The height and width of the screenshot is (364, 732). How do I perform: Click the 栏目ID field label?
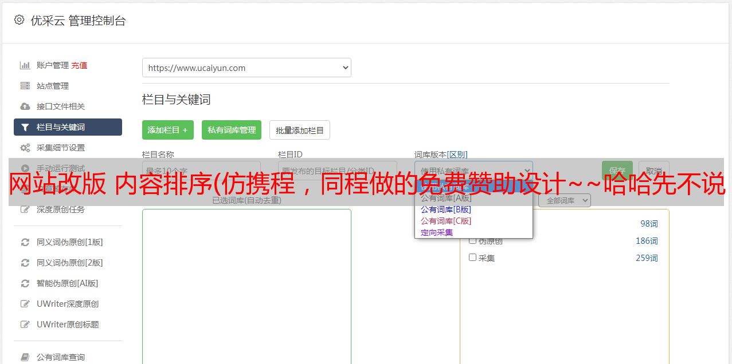[x=290, y=155]
